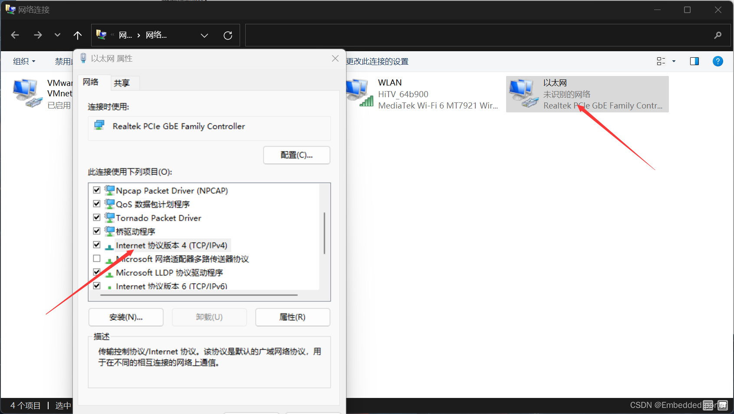Image resolution: width=734 pixels, height=414 pixels.
Task: Click 4 个项目 status bar text
Action: click(x=25, y=406)
